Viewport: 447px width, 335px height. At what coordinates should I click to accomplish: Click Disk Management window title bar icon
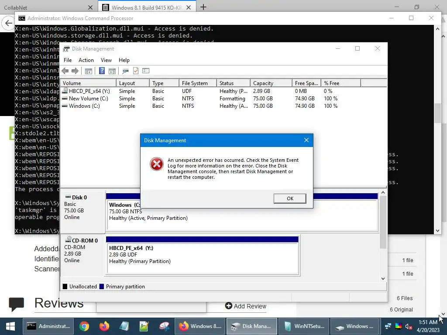coord(66,49)
